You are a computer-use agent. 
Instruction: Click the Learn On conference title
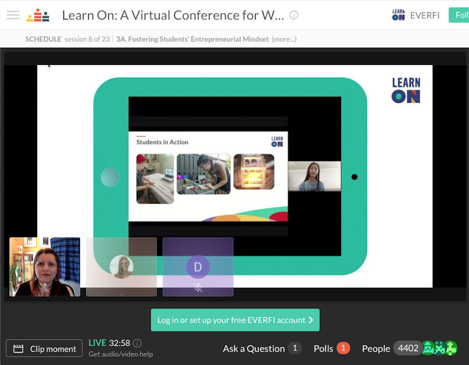point(173,16)
